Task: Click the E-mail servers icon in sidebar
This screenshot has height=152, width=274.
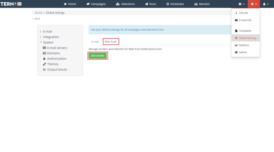Action: (44, 48)
